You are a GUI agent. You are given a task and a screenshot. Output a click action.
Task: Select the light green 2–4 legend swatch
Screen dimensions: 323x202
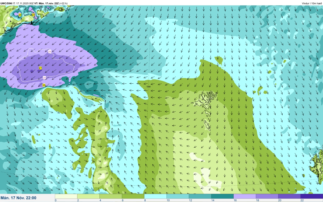coord(88,196)
